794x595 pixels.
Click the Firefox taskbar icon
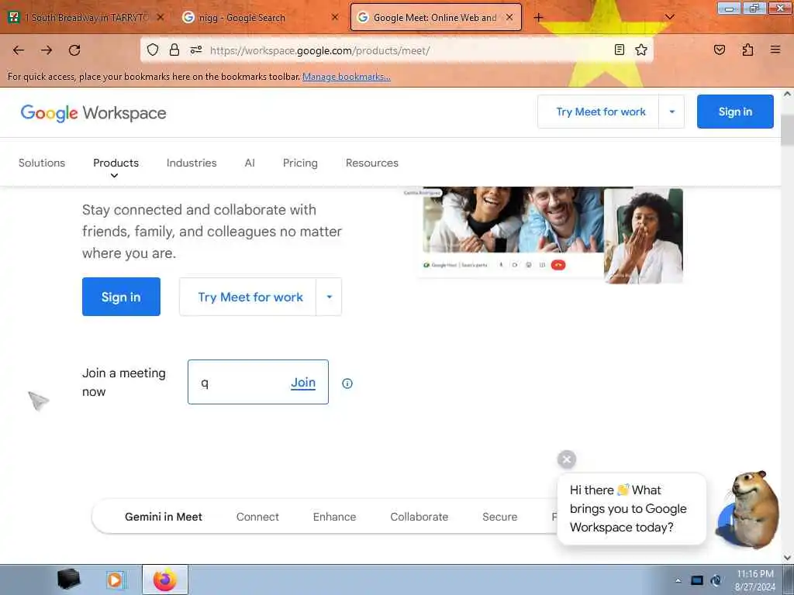pos(165,580)
